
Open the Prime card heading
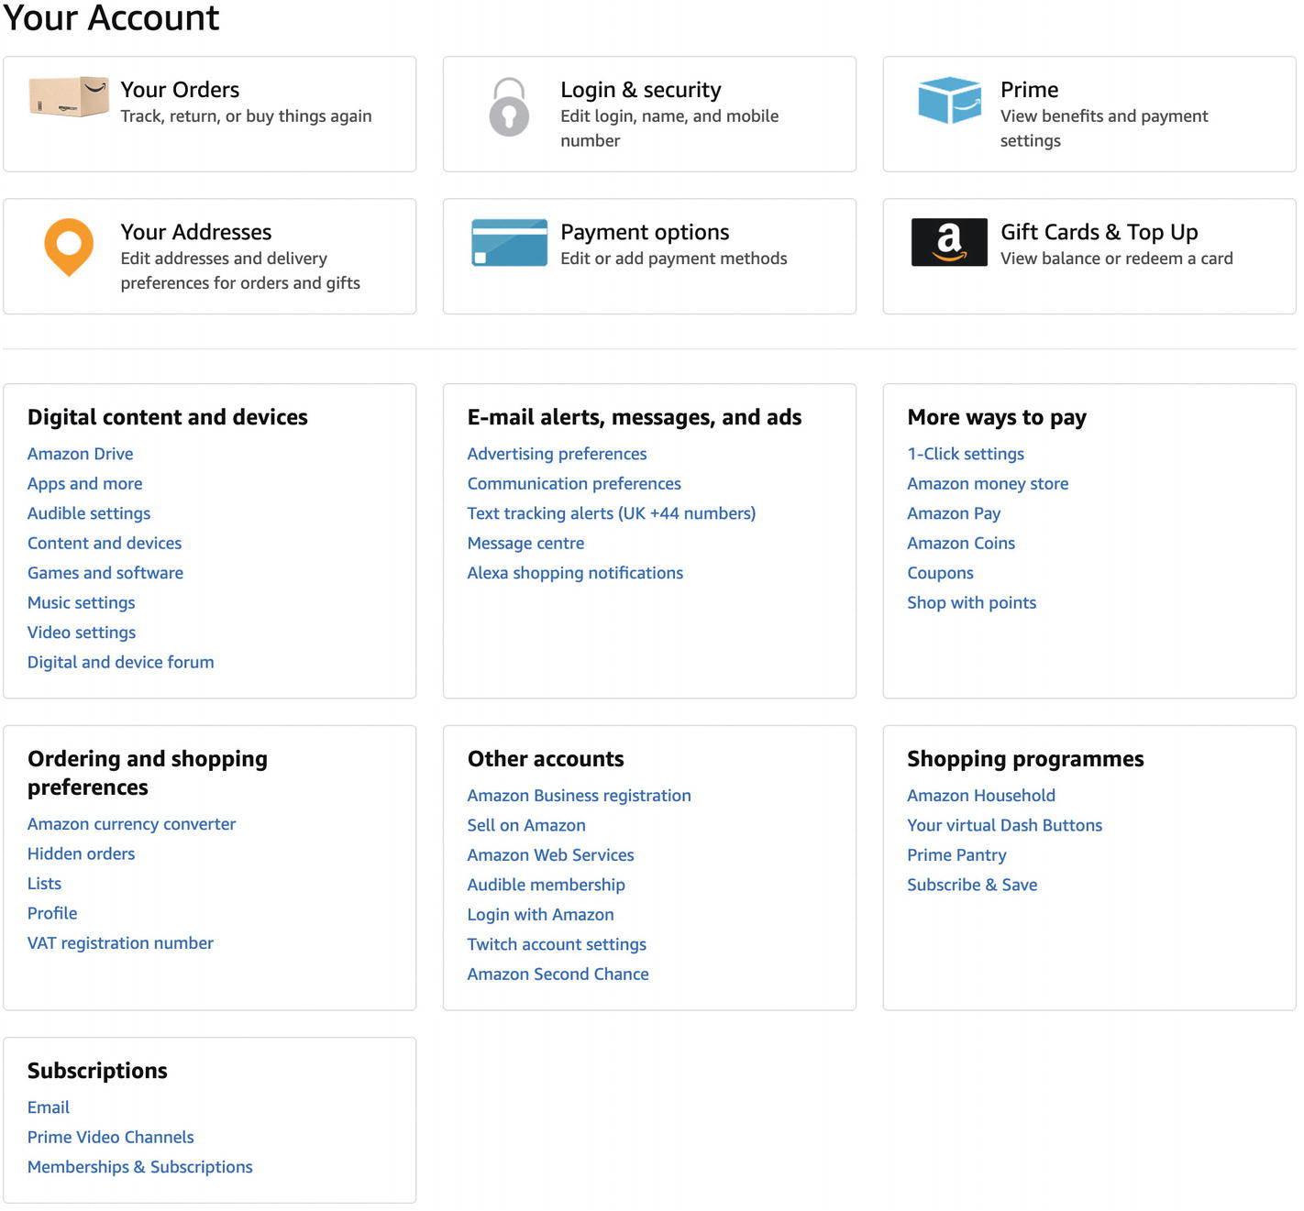[1029, 90]
